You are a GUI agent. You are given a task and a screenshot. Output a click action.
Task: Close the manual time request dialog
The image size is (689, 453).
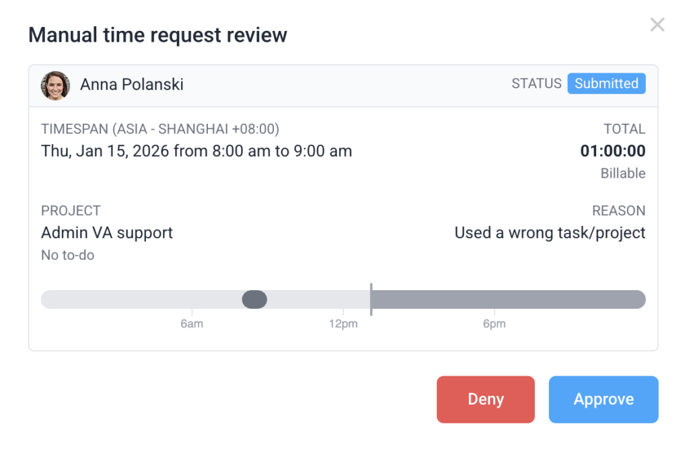tap(657, 25)
